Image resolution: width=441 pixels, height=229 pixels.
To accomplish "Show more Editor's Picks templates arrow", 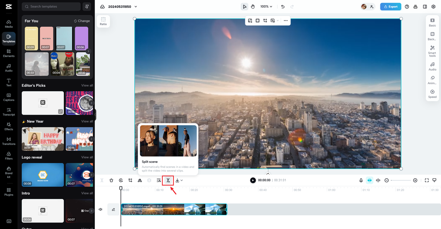I will (91, 103).
